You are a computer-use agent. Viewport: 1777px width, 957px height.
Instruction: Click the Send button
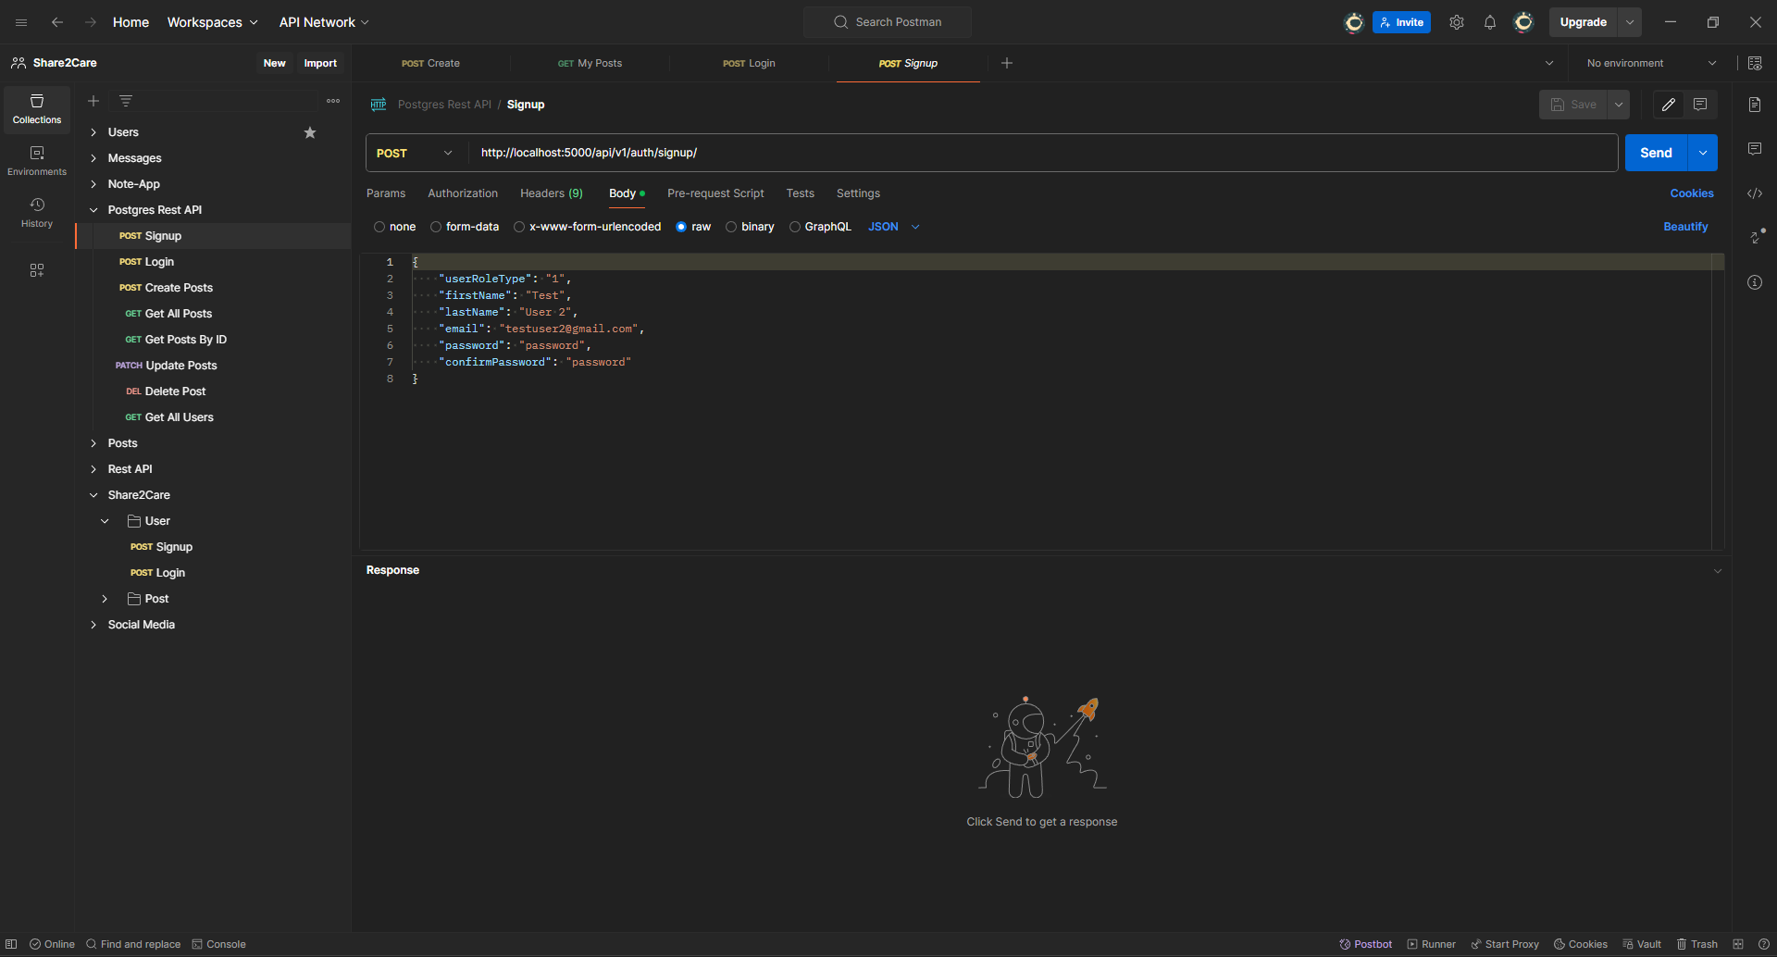tap(1656, 153)
